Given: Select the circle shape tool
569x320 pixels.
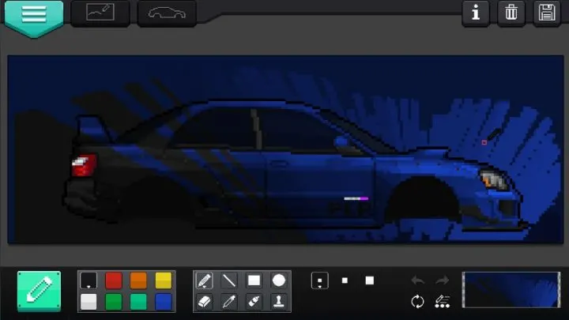Looking at the screenshot, I should (279, 280).
